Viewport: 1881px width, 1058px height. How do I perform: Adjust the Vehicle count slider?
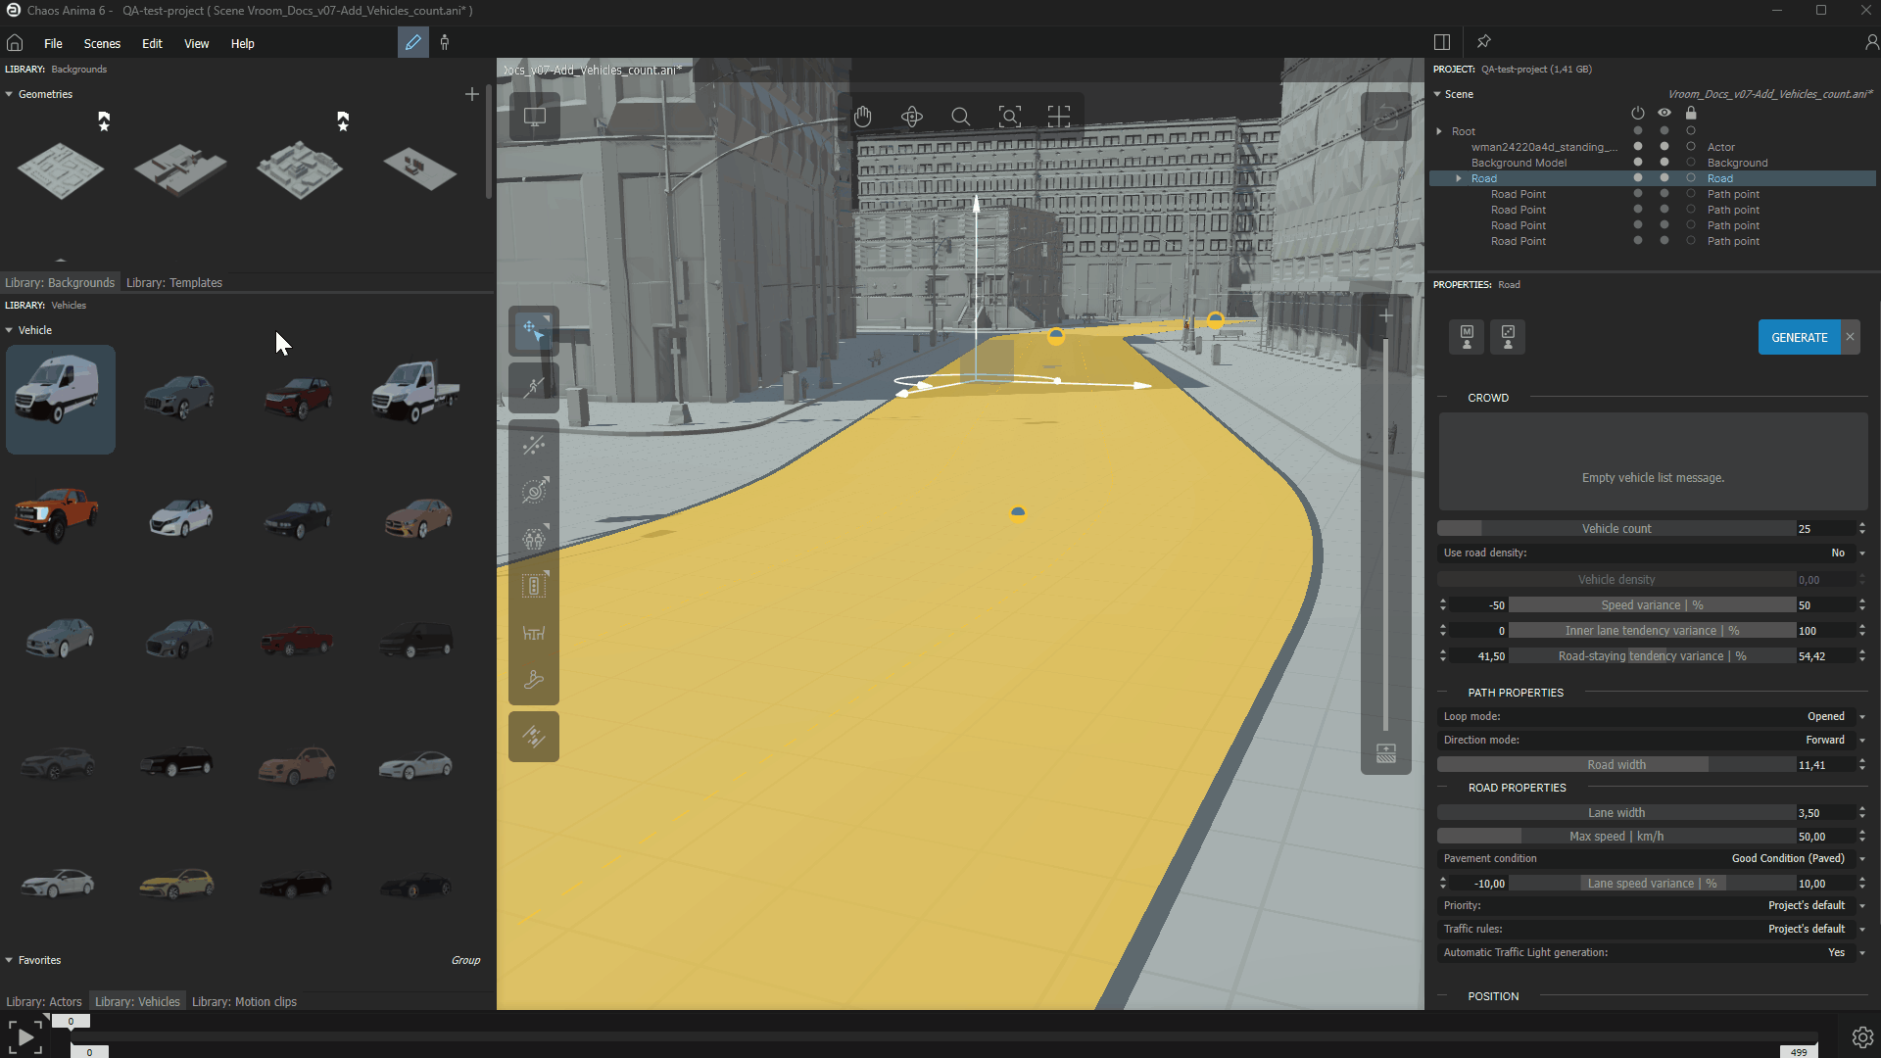[x=1616, y=528]
